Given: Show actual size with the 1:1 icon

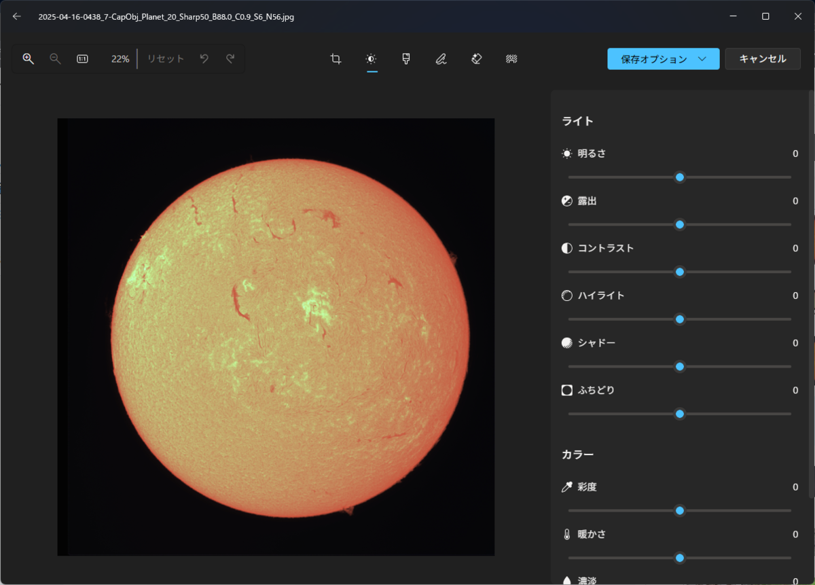Looking at the screenshot, I should [x=82, y=59].
